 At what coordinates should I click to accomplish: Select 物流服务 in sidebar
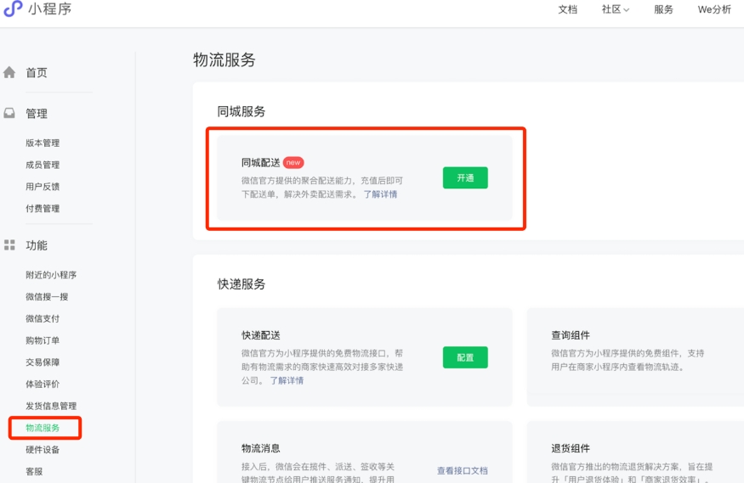coord(43,428)
